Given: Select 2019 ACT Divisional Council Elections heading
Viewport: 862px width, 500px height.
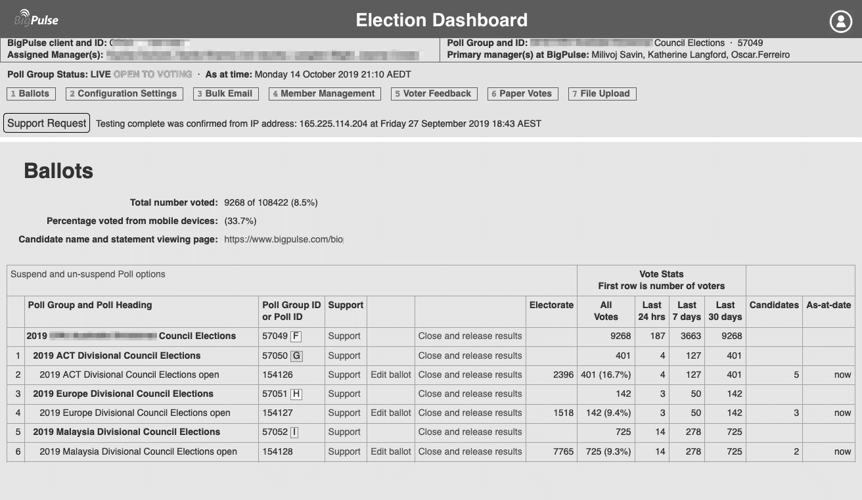Looking at the screenshot, I should (117, 356).
